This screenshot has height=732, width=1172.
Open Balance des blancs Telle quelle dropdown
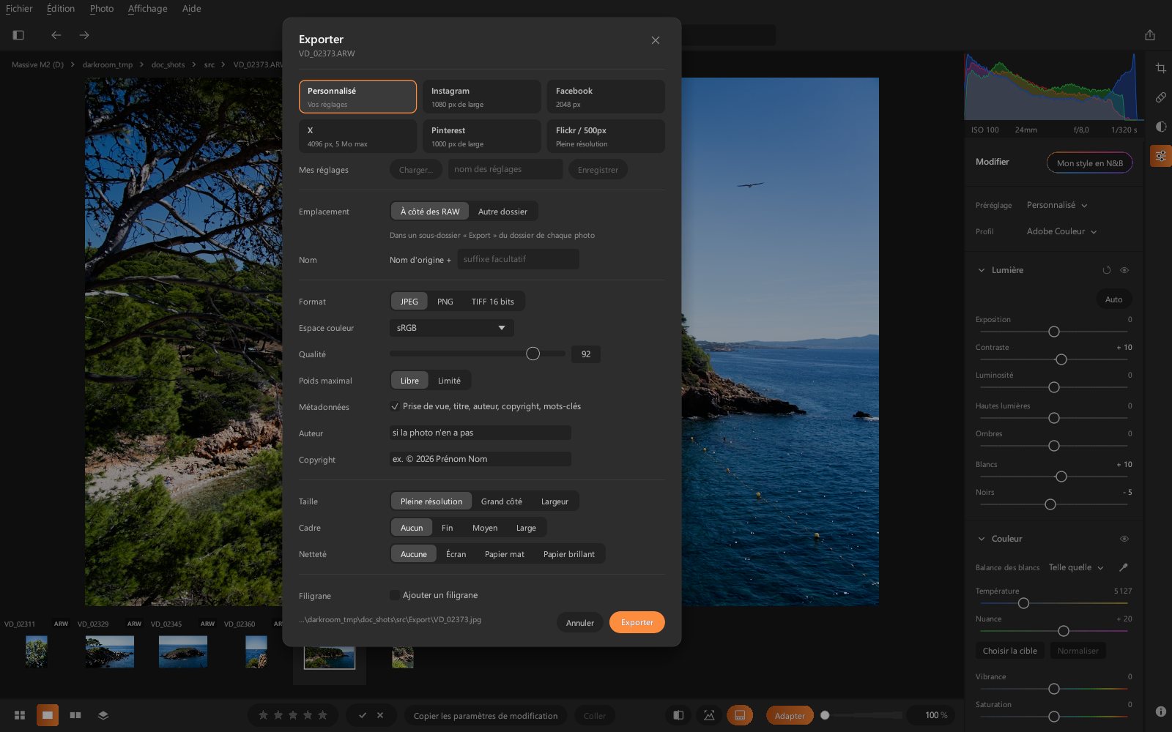coord(1076,567)
